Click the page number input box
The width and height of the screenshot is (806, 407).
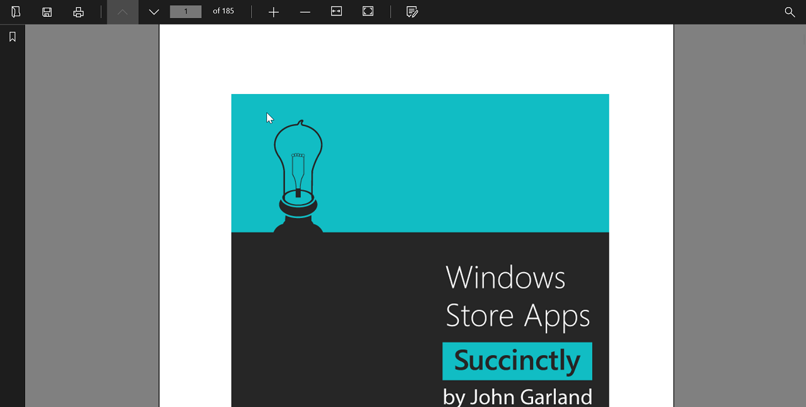click(x=185, y=11)
